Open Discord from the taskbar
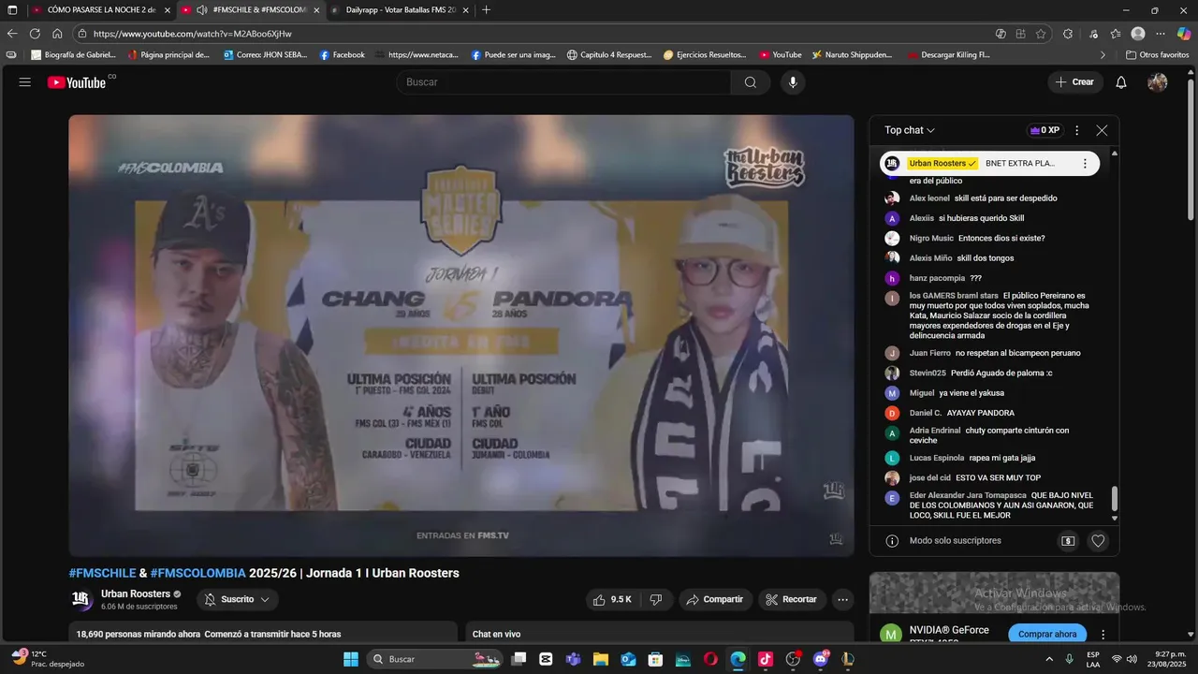 [x=822, y=659]
